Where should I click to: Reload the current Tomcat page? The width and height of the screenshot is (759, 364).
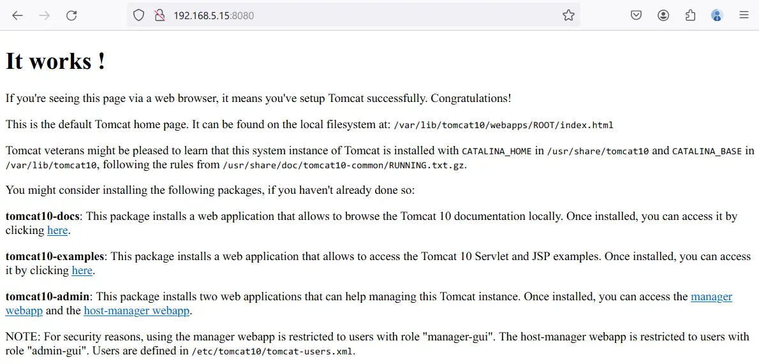71,15
